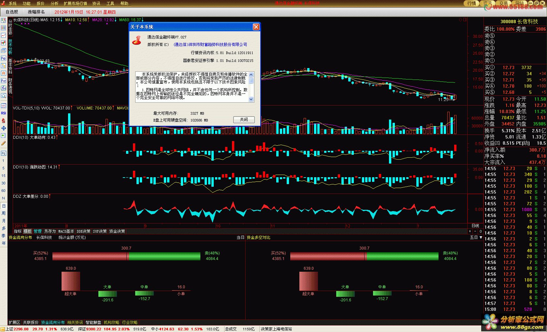This screenshot has width=547, height=332.
Task: Click 另存为 in the template bar
Action: point(50,231)
